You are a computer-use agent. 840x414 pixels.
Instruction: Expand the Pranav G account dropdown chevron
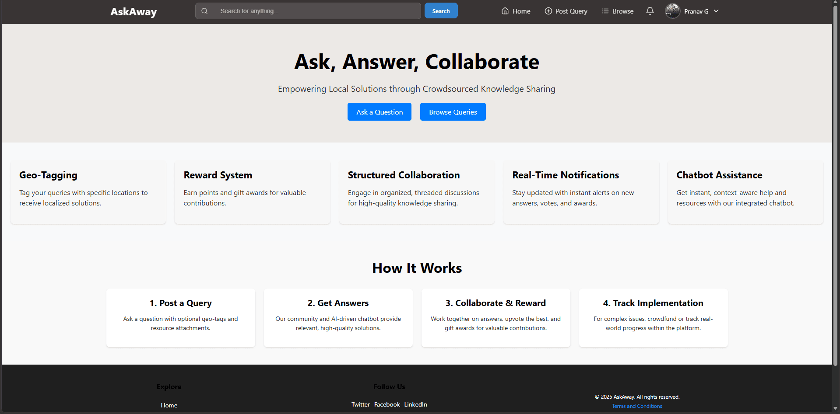pyautogui.click(x=716, y=11)
